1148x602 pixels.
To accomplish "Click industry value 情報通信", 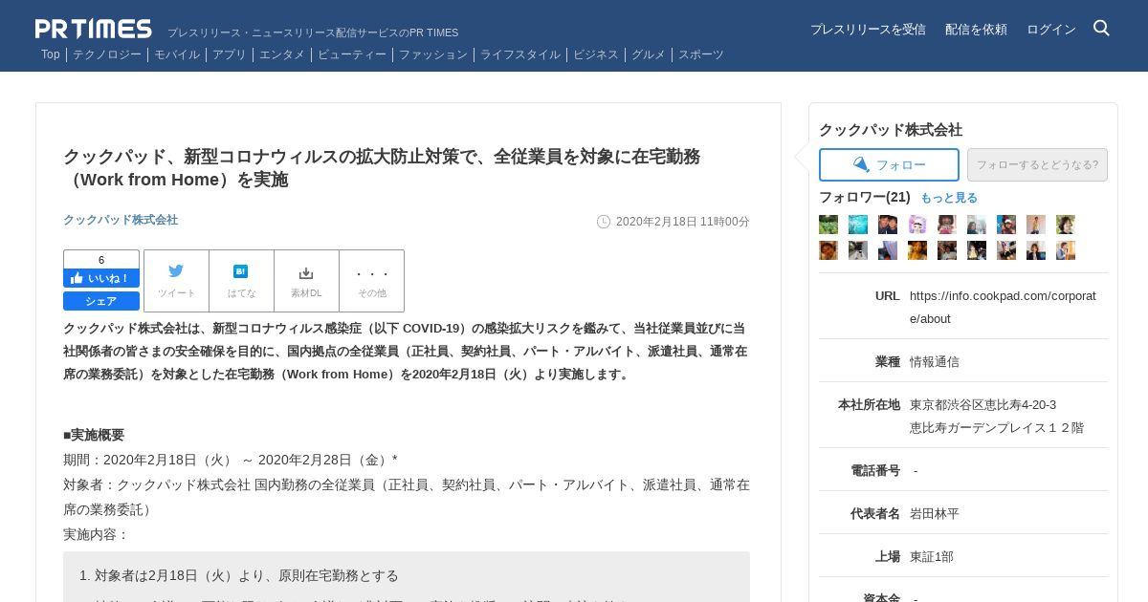I will [x=935, y=362].
